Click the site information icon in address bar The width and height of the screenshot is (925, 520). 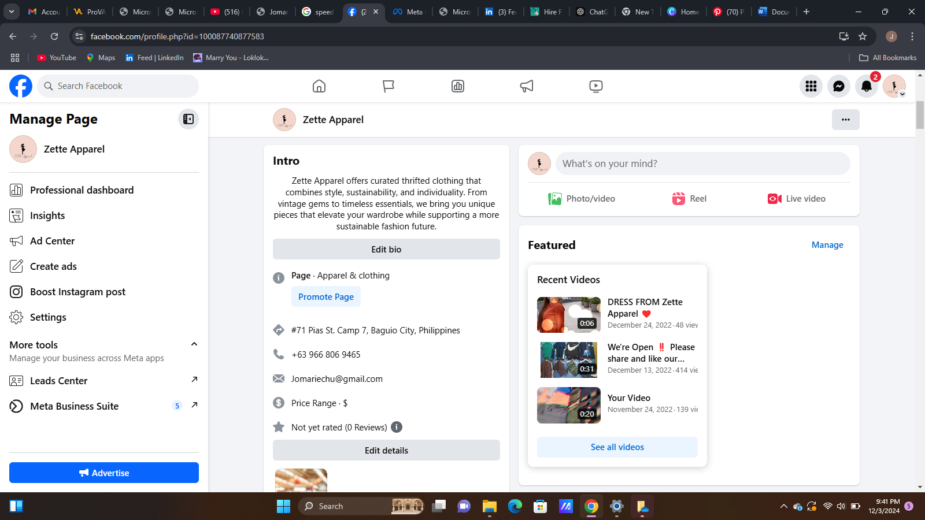(x=79, y=36)
